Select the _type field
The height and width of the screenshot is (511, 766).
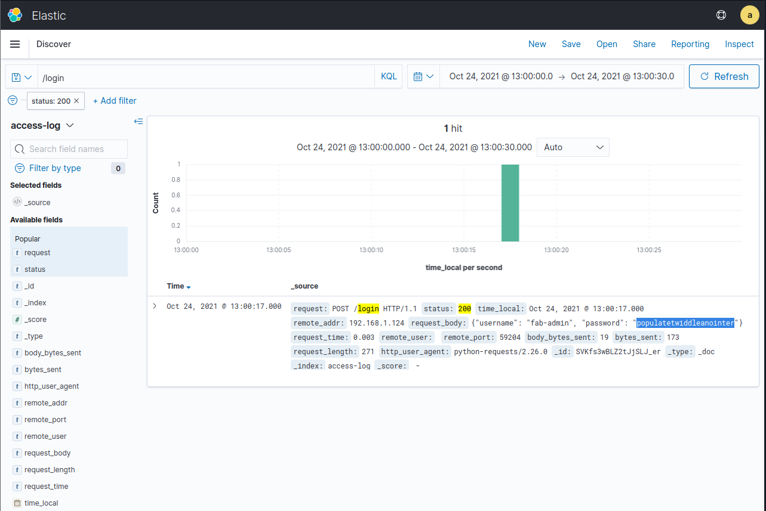(x=33, y=336)
